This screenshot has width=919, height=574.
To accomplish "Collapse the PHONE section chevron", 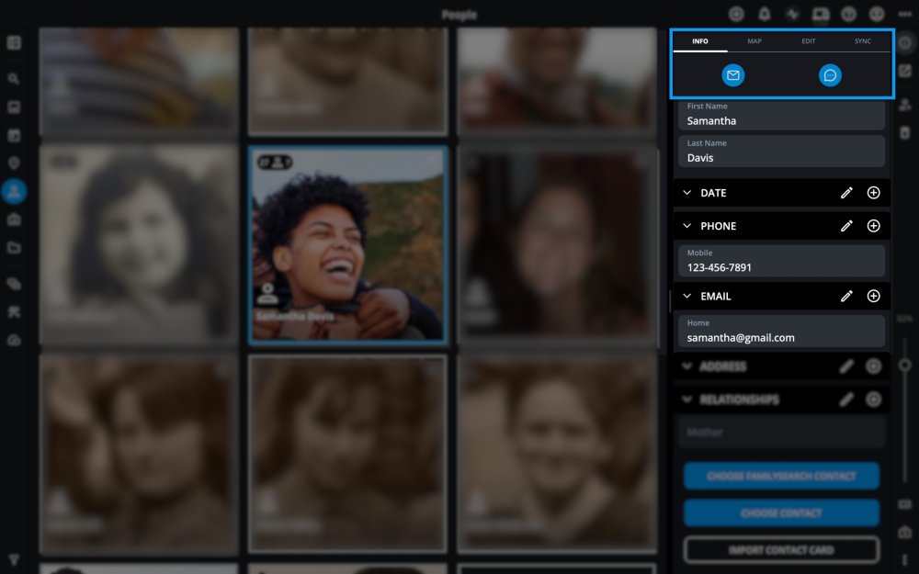I will [686, 226].
